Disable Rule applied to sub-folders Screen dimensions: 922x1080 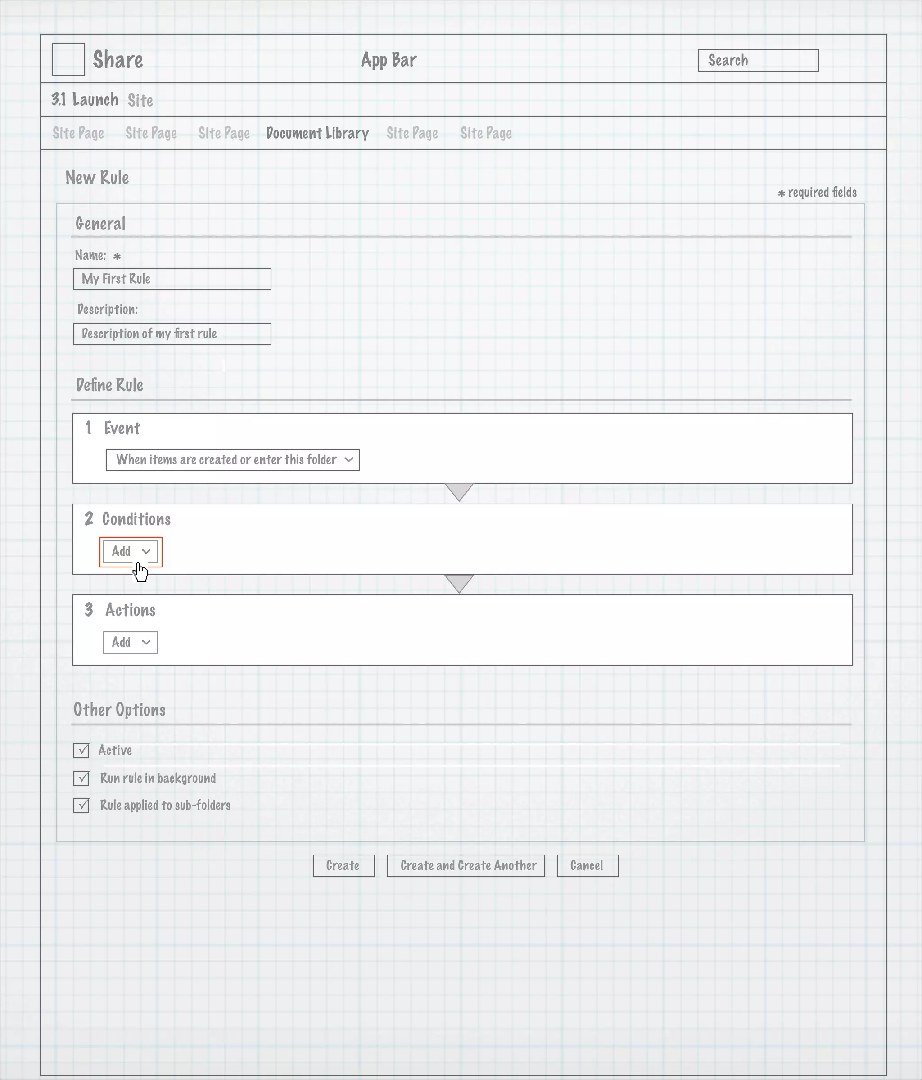(x=81, y=805)
